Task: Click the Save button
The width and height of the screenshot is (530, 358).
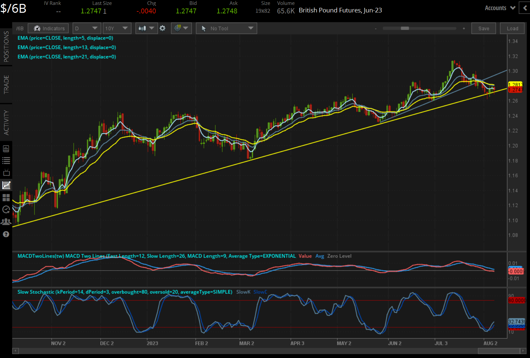Action: 484,28
